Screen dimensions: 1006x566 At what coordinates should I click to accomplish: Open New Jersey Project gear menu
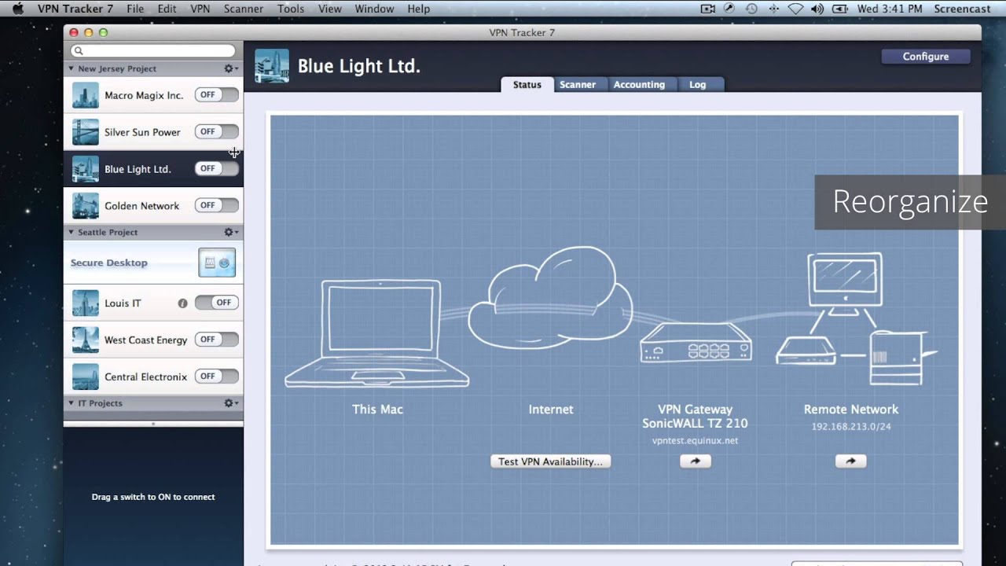click(231, 69)
